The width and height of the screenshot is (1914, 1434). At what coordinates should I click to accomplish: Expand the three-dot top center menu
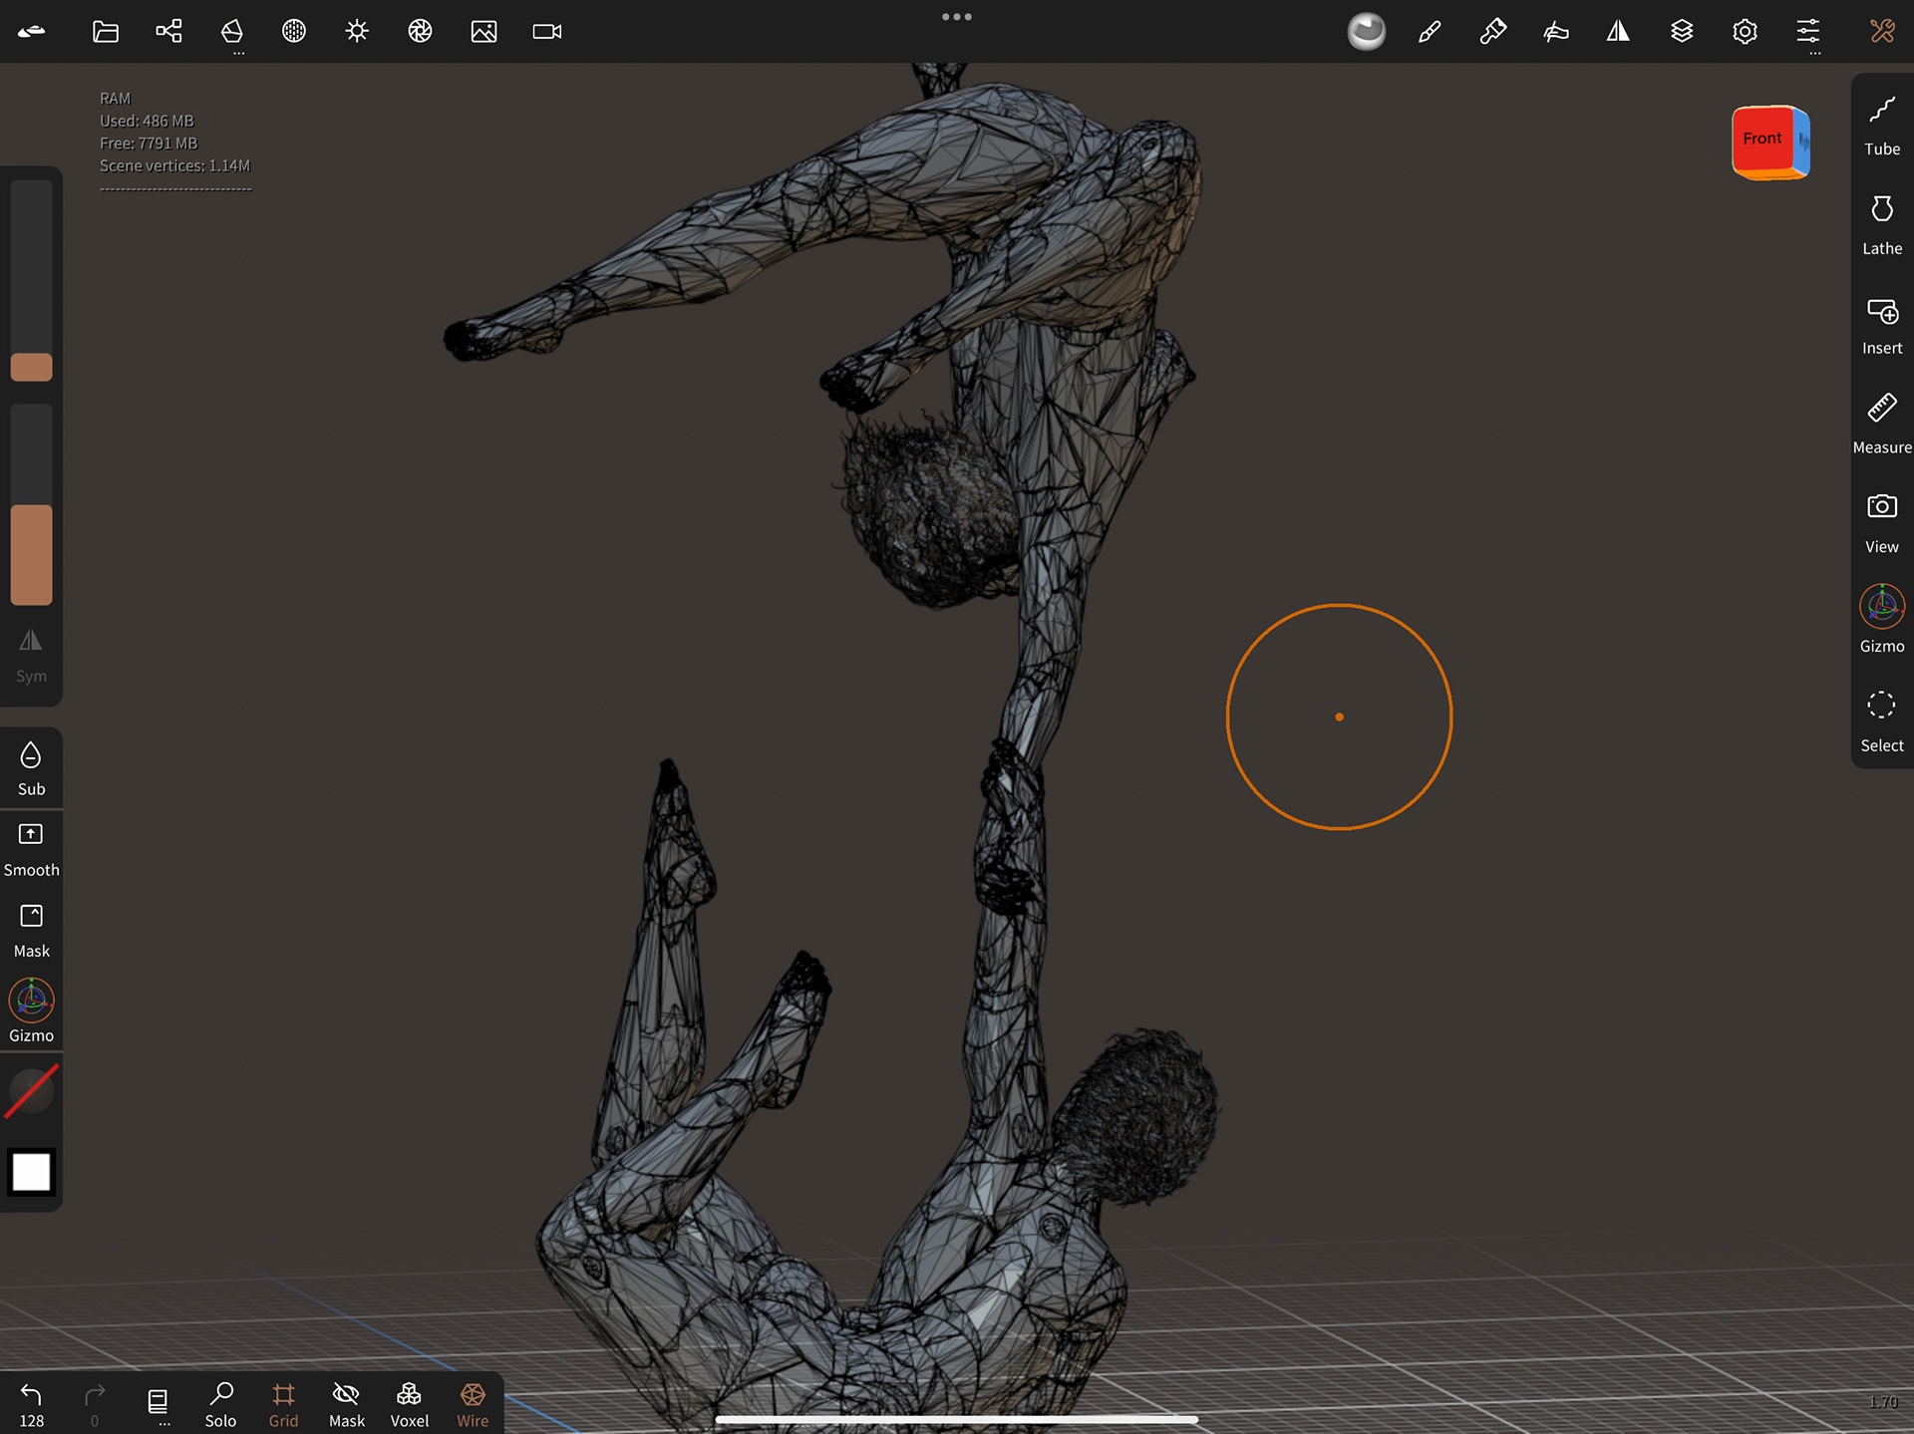click(x=956, y=17)
